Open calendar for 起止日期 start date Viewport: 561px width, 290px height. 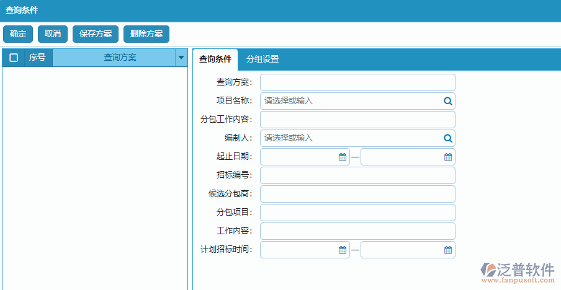coord(342,157)
